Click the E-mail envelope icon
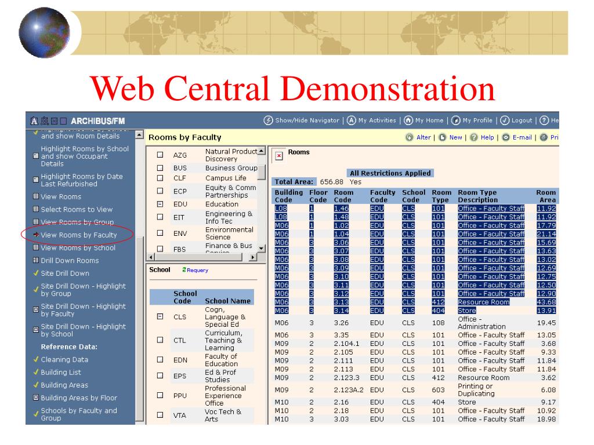 tap(506, 137)
